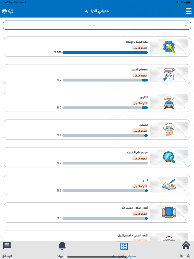The width and height of the screenshot is (194, 259).
Task: Open the الفقه الحنفي - القسم الأول course card
Action: point(97,237)
